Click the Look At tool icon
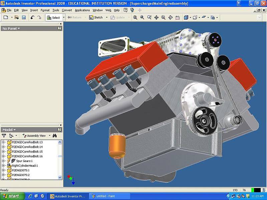The height and width of the screenshot is (200, 267). 178,17
